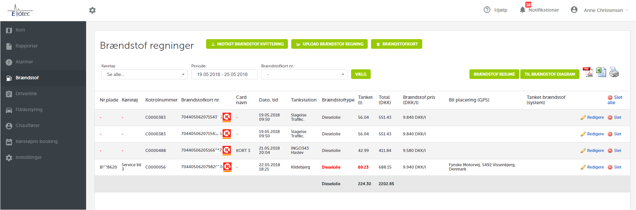636x210 pixels.
Task: Click the Bil placering (GPS) column header
Action: (x=469, y=100)
